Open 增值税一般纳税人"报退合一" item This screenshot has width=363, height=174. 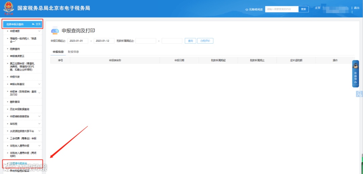[x=23, y=40]
